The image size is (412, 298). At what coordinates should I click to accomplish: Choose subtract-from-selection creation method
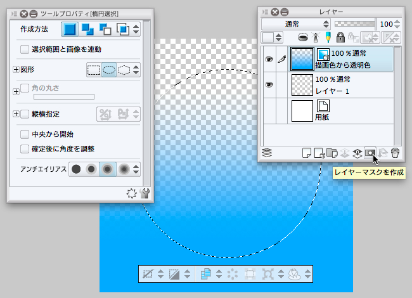point(105,29)
